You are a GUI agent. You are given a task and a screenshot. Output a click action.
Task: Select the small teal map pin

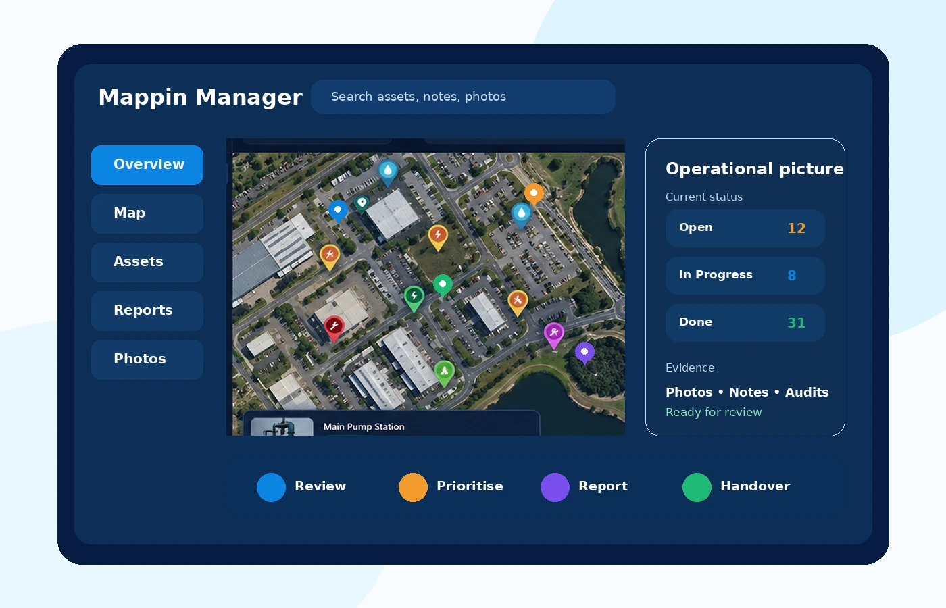click(x=362, y=203)
